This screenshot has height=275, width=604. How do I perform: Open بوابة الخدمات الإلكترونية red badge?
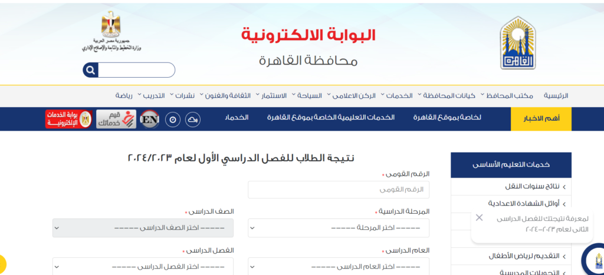[68, 119]
